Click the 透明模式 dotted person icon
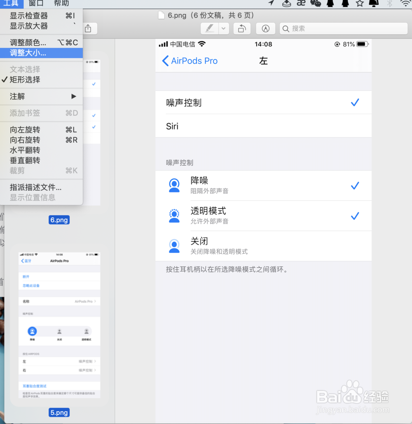412x424 pixels. (x=174, y=216)
